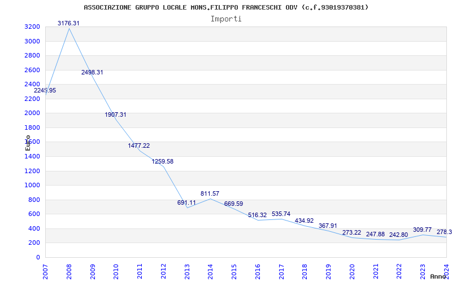Image resolution: width=452 pixels, height=282 pixels.
Task: Select the data label 309.77
Action: point(422,230)
